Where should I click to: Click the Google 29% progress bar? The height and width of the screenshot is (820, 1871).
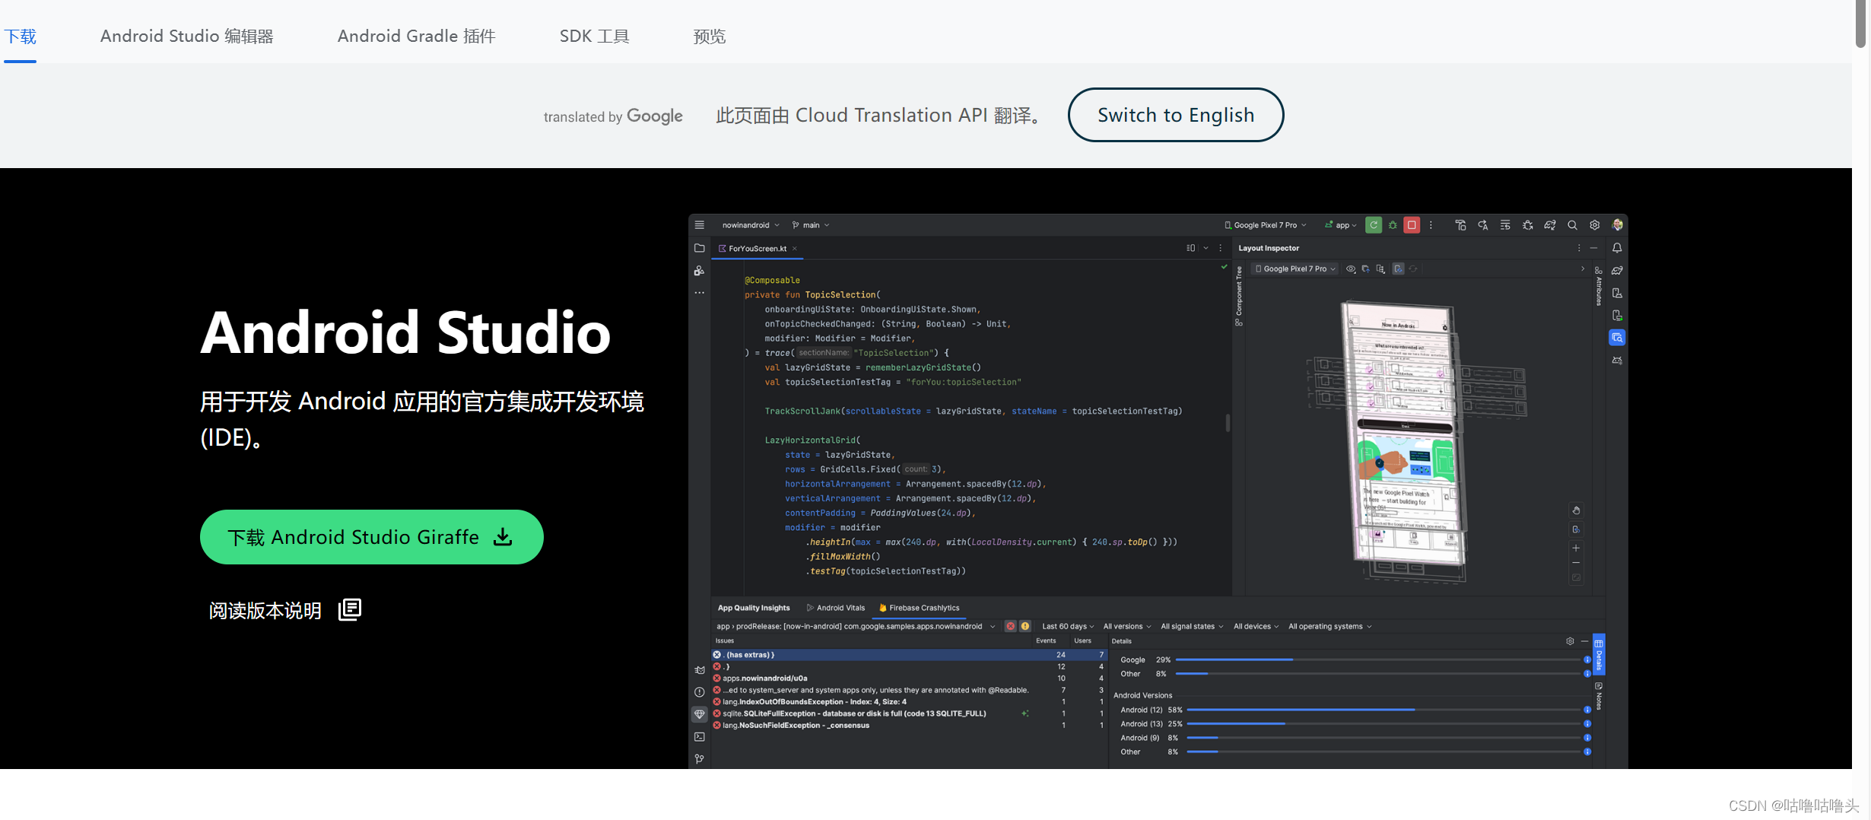pyautogui.click(x=1377, y=659)
